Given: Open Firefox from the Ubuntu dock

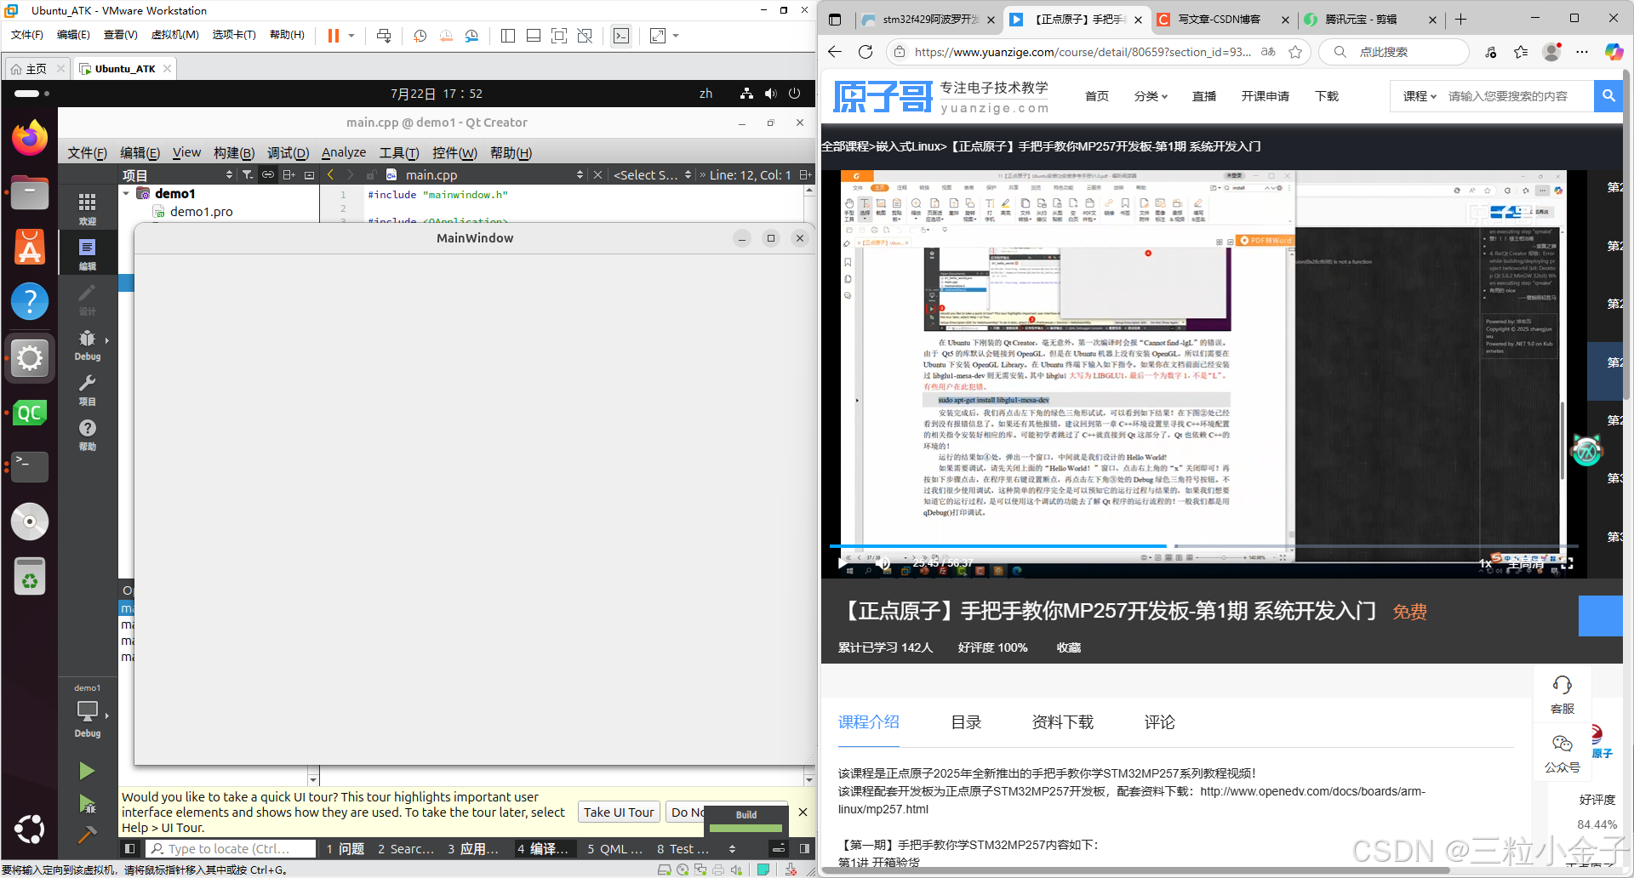Looking at the screenshot, I should [30, 138].
